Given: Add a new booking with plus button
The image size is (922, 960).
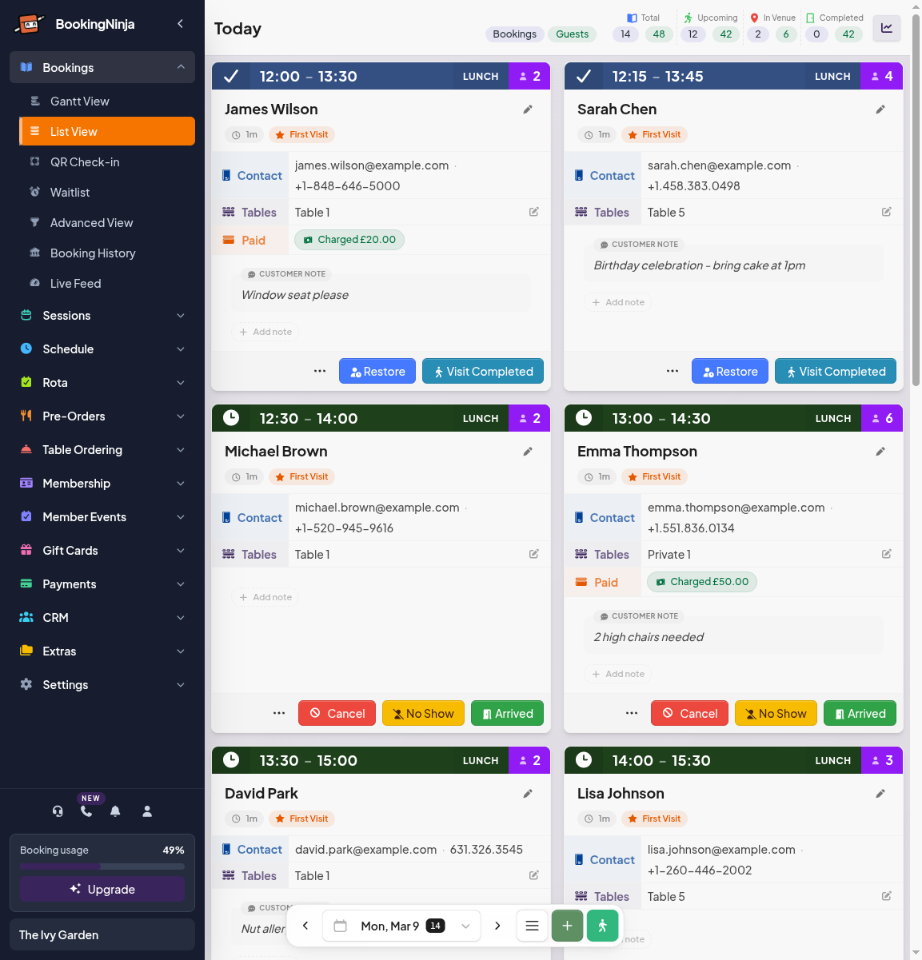Looking at the screenshot, I should click(567, 926).
